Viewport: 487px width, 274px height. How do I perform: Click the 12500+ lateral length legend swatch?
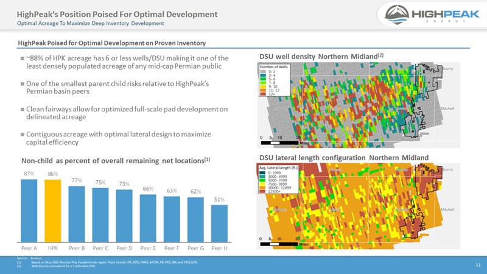(262, 191)
